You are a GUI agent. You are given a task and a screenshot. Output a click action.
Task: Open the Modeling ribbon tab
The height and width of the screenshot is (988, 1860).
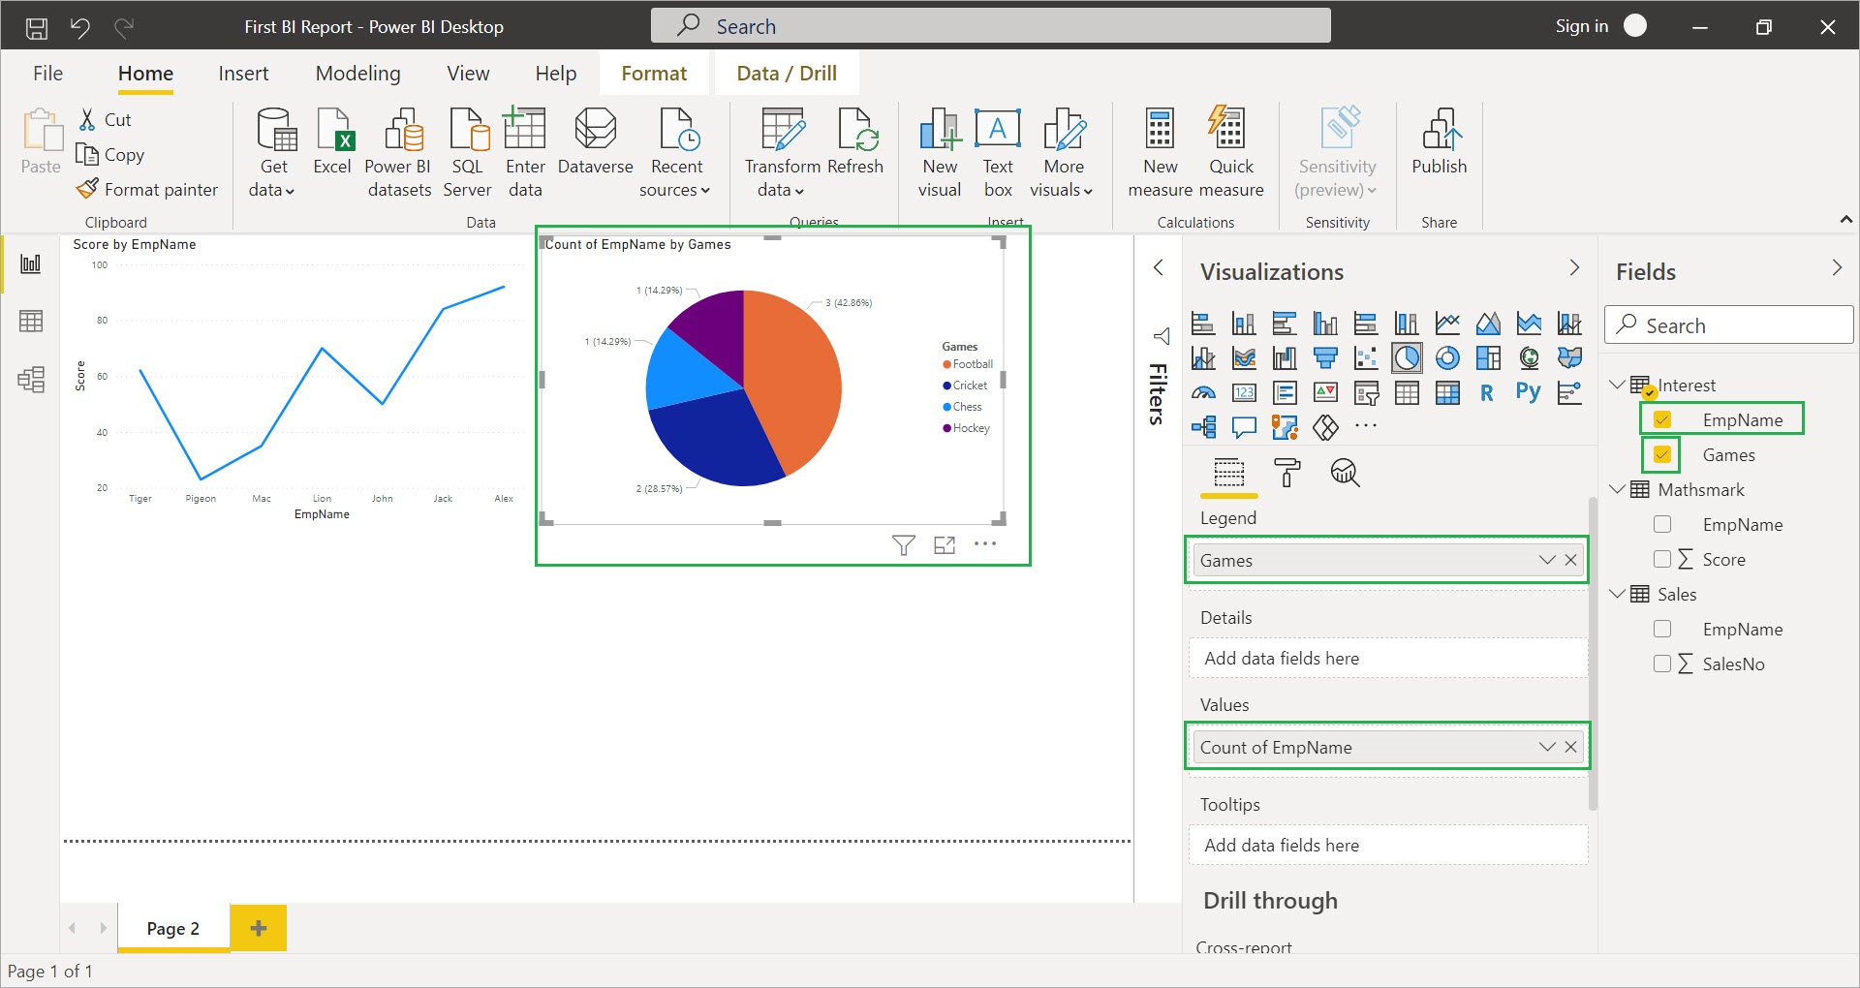point(357,74)
